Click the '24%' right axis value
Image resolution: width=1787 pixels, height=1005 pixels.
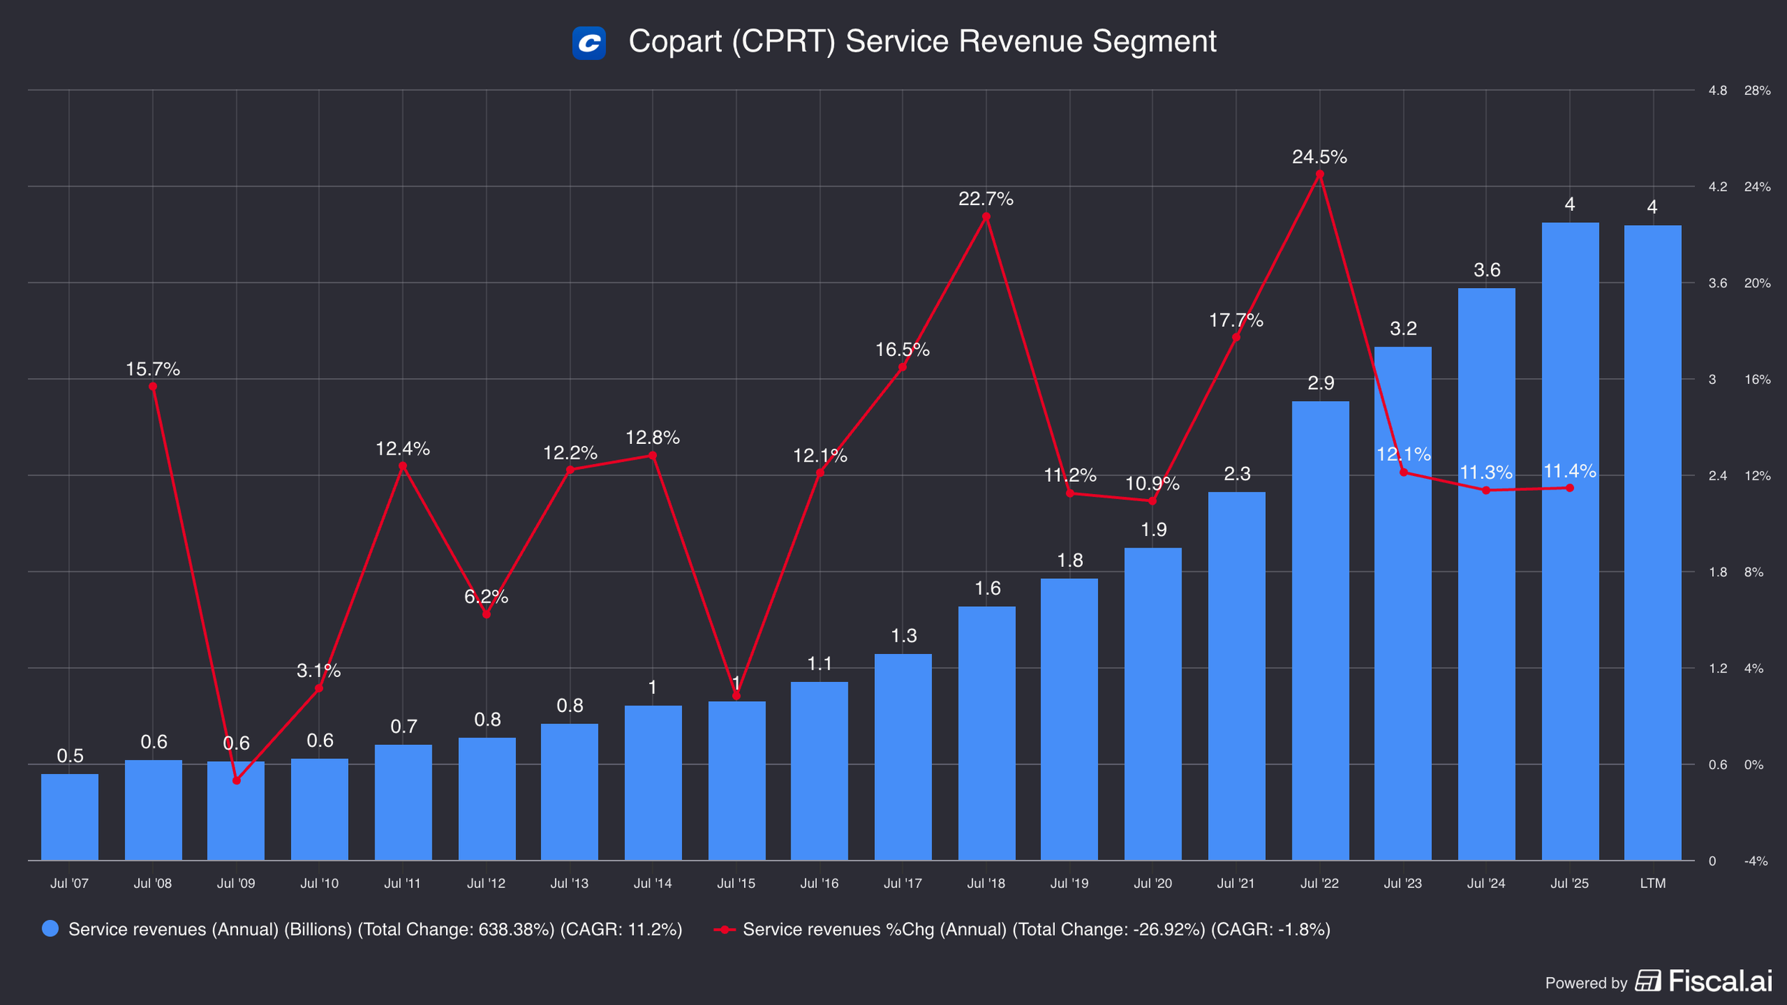click(1757, 187)
